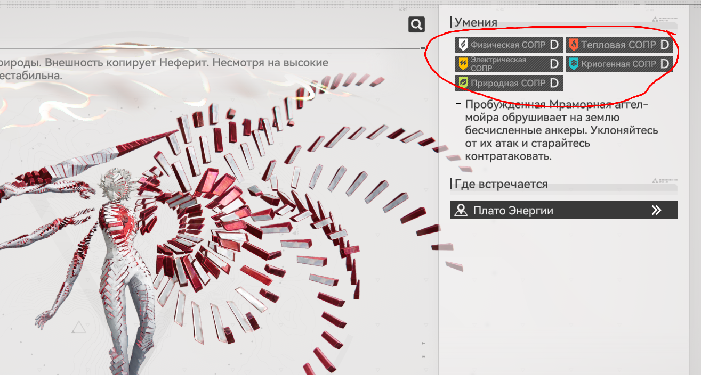Click the Электрическая СОПР resistance tag
The image size is (701, 375).
pos(509,64)
